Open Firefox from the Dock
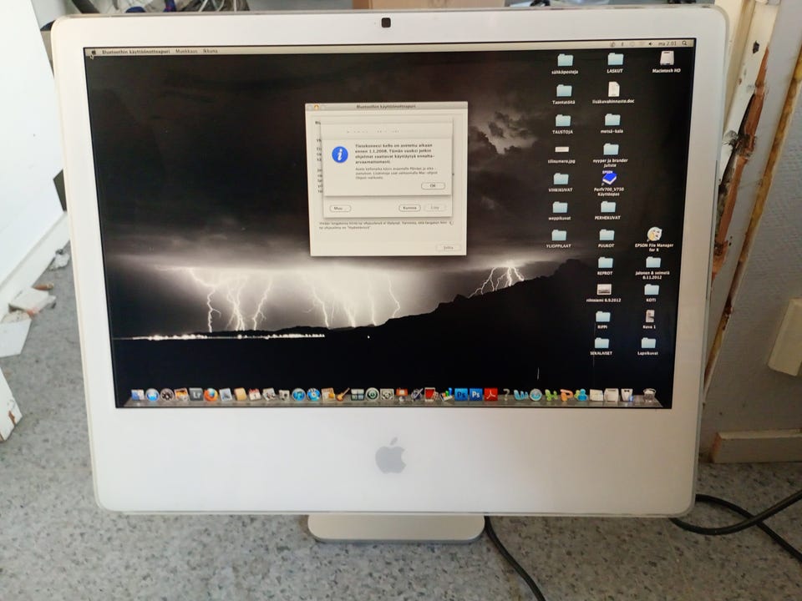 click(211, 395)
